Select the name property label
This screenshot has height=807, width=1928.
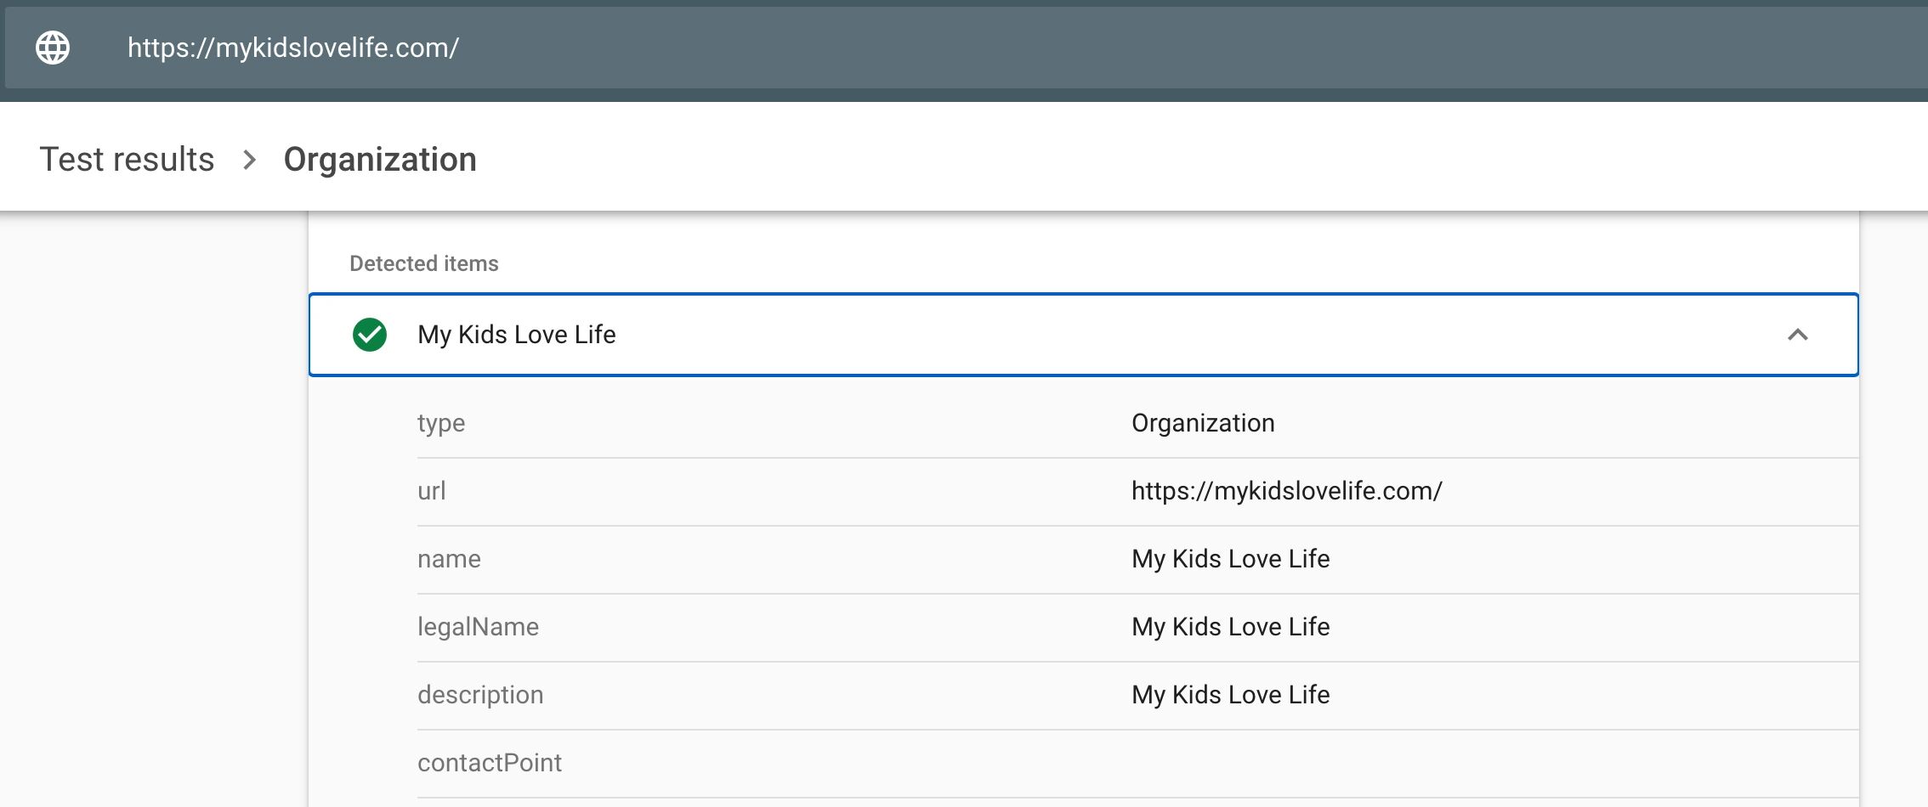tap(449, 559)
